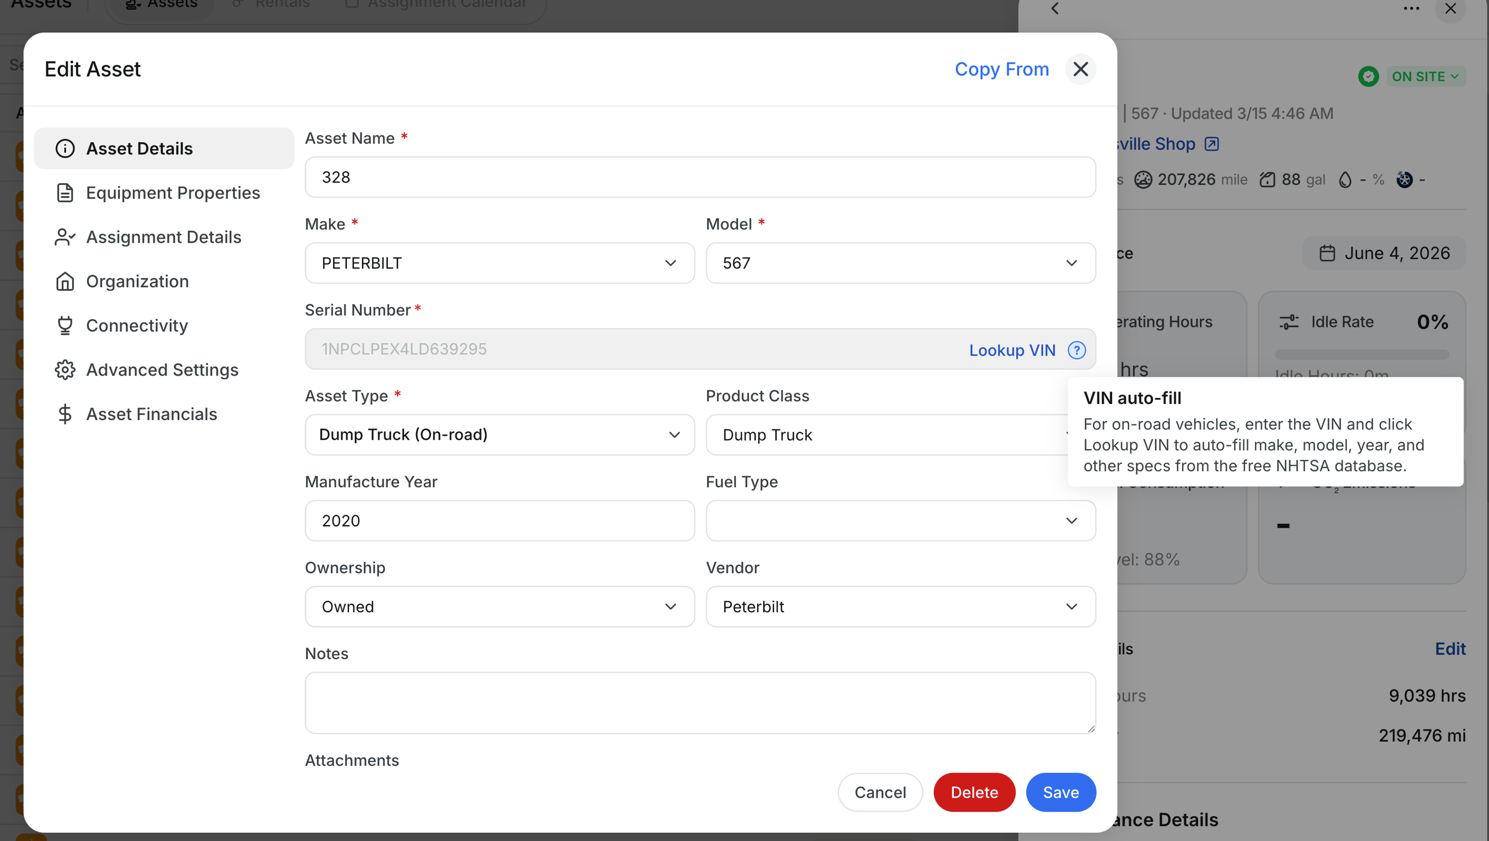
Task: Click the Idle Rate progress bar
Action: click(1362, 354)
